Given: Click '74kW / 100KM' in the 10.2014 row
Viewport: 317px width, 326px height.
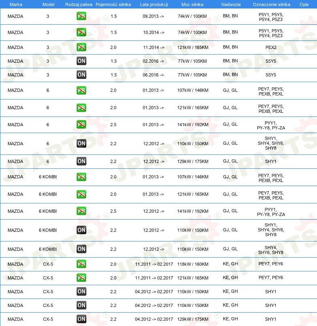Looking at the screenshot, I should 192,32.
